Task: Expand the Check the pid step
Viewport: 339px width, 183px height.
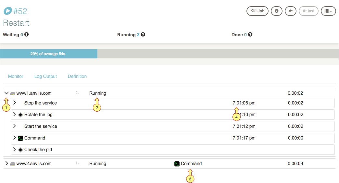Action: (x=15, y=150)
